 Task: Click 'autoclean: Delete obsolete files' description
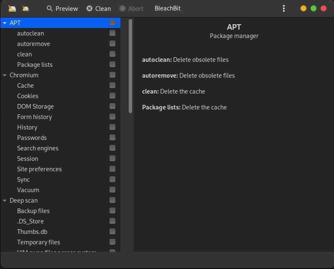185,60
